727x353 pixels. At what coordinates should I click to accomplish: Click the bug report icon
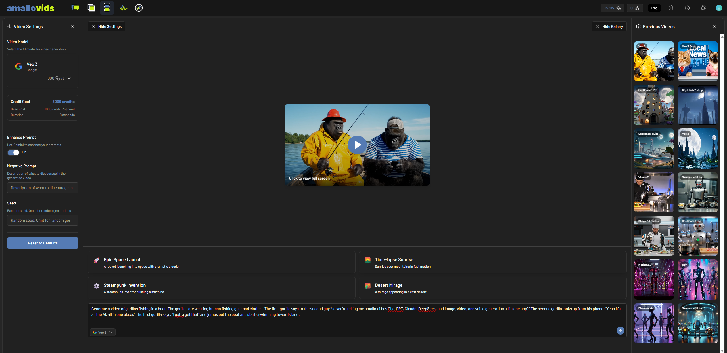click(x=703, y=8)
